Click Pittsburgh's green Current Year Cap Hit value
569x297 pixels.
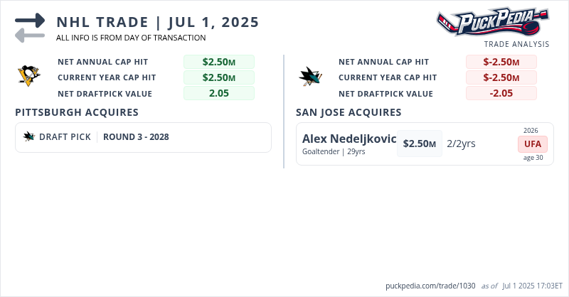[219, 77]
